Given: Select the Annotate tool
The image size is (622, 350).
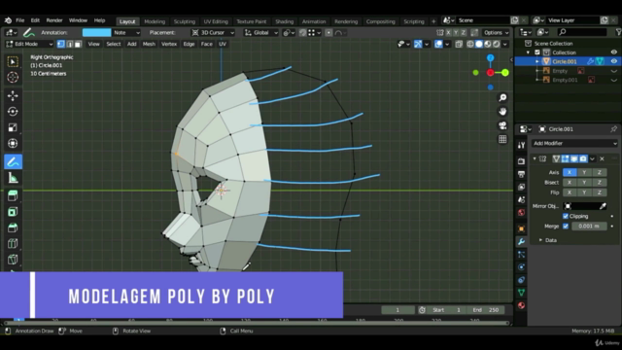Looking at the screenshot, I should coord(13,162).
